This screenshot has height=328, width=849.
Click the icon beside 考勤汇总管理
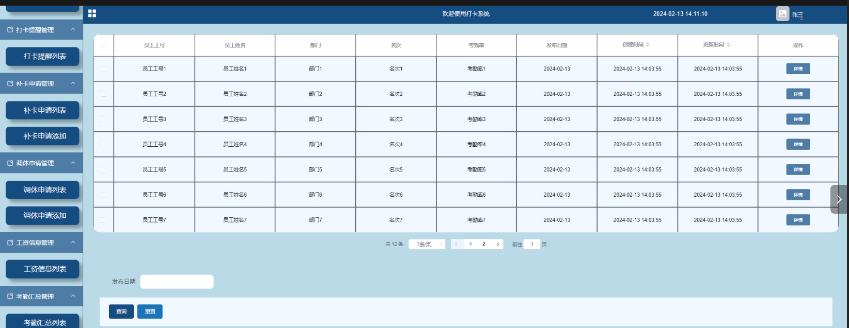tap(10, 296)
